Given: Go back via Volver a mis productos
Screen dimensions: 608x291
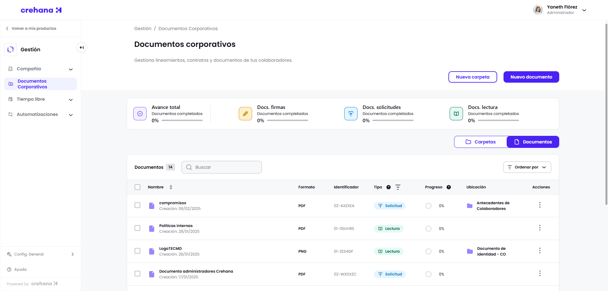Looking at the screenshot, I should (x=31, y=28).
